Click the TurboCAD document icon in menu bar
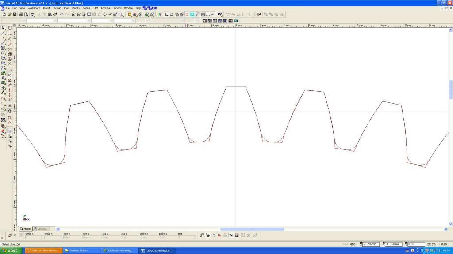Screen dimensions: 453x254 (3, 8)
